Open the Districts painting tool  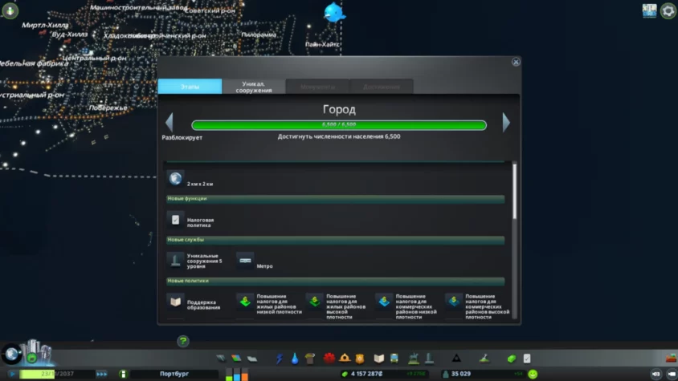[x=252, y=358]
